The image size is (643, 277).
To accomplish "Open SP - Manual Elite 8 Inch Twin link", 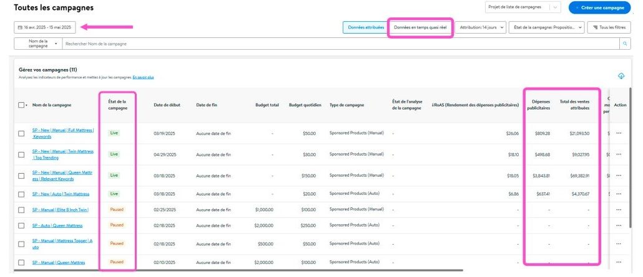I will point(61,210).
